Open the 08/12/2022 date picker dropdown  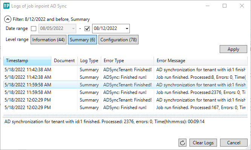127,28
